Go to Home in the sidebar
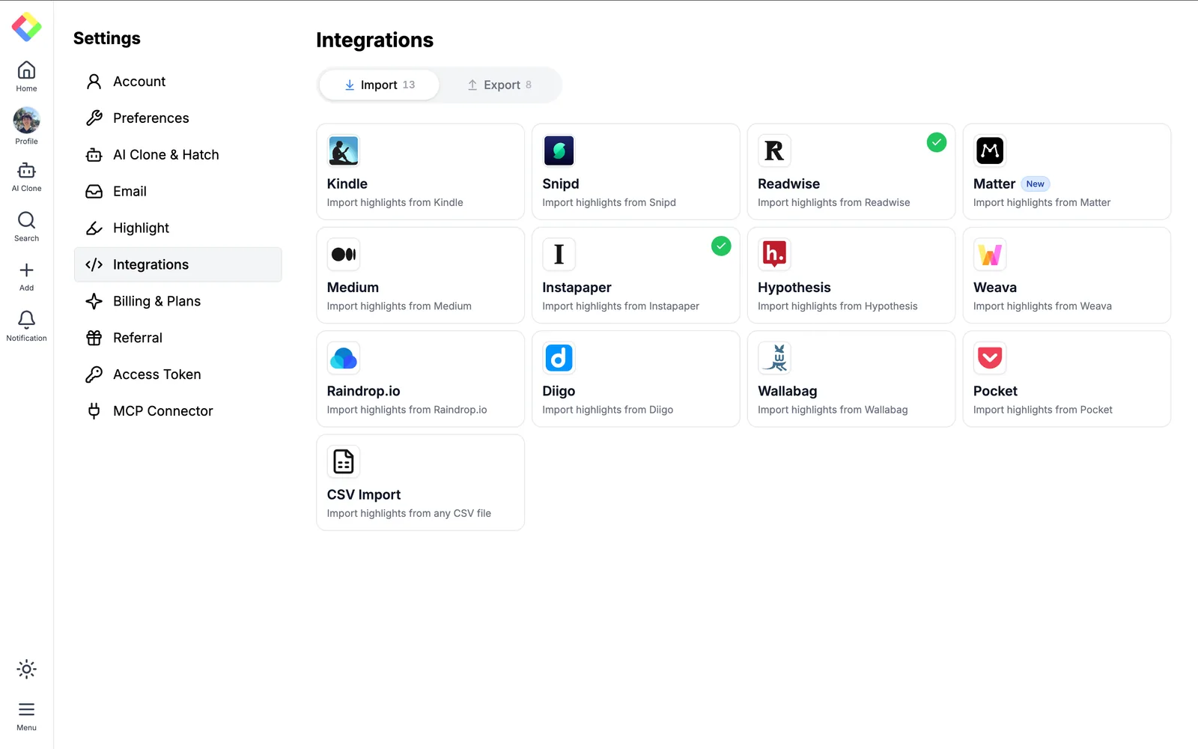Viewport: 1198px width, 749px height. (x=26, y=76)
